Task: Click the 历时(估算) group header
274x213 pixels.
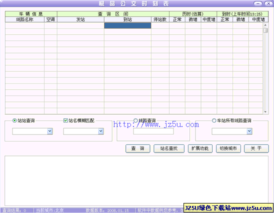Action: pyautogui.click(x=193, y=14)
